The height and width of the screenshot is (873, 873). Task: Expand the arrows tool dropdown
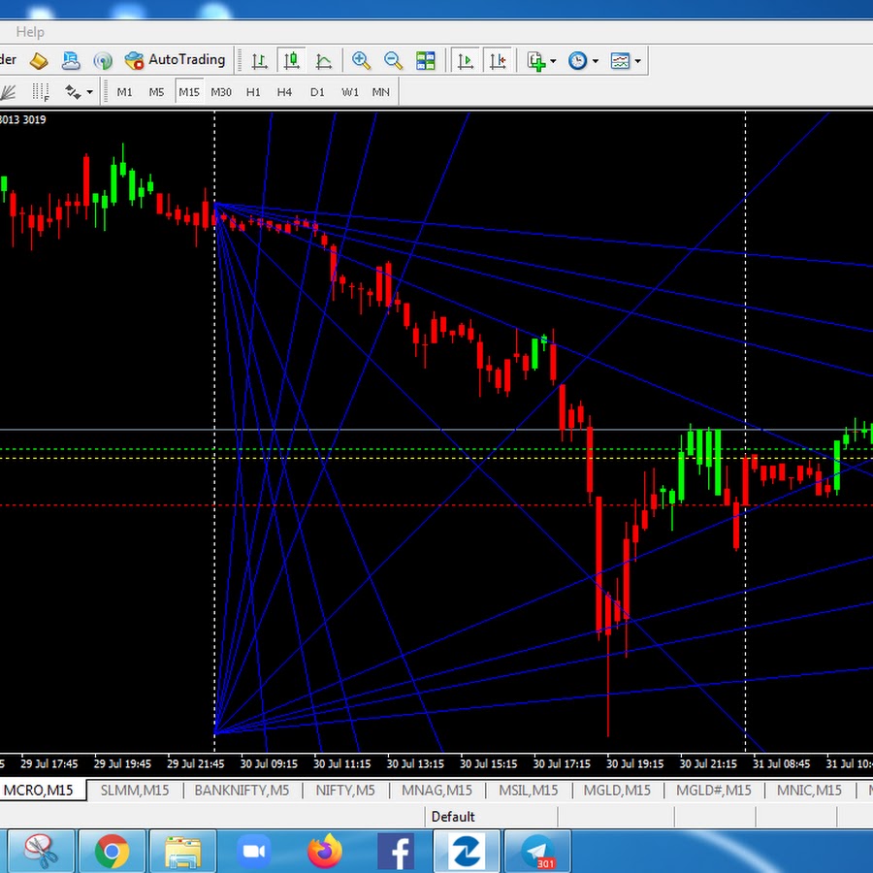[x=89, y=92]
